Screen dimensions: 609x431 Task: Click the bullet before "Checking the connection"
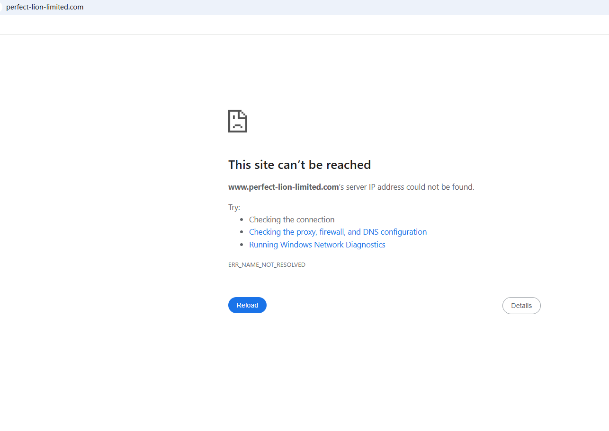pos(242,220)
